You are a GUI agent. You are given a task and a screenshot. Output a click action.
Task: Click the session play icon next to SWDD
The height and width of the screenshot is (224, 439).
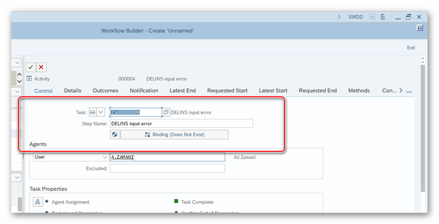click(x=372, y=17)
